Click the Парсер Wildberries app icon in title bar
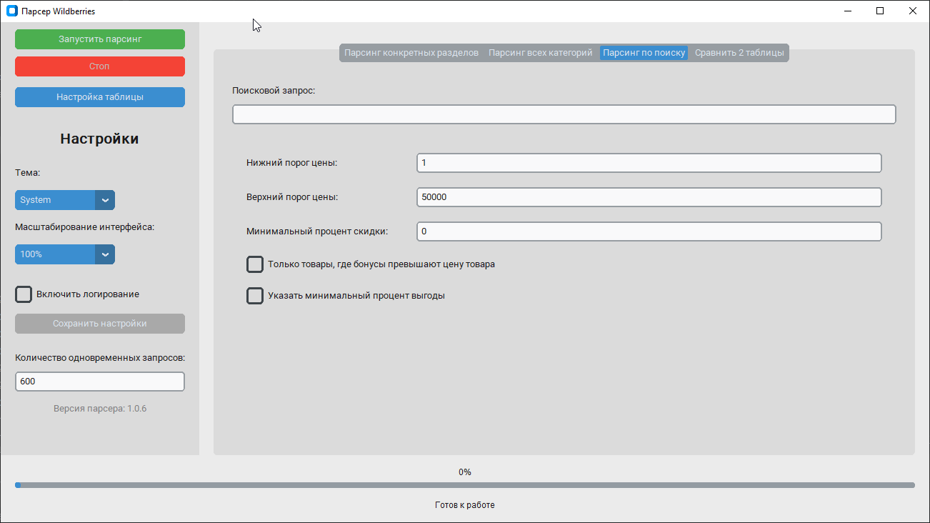The height and width of the screenshot is (523, 930). [x=11, y=11]
